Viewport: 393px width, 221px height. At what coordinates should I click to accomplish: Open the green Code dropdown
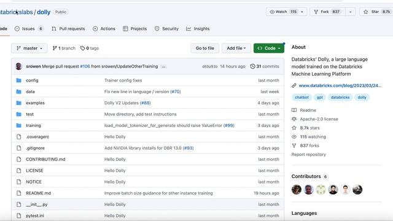click(x=269, y=48)
